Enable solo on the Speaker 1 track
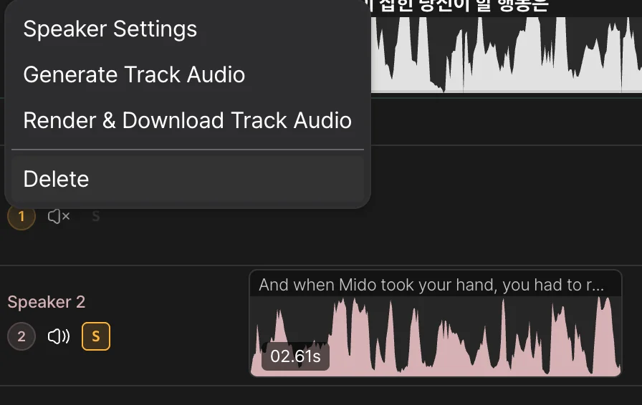This screenshot has height=405, width=642. pos(96,216)
